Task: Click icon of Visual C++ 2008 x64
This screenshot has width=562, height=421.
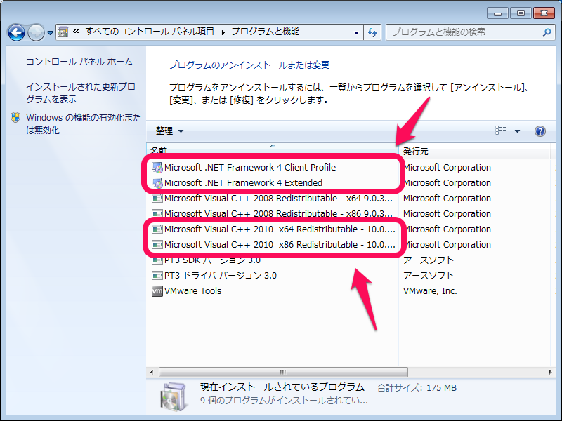Action: tap(157, 199)
